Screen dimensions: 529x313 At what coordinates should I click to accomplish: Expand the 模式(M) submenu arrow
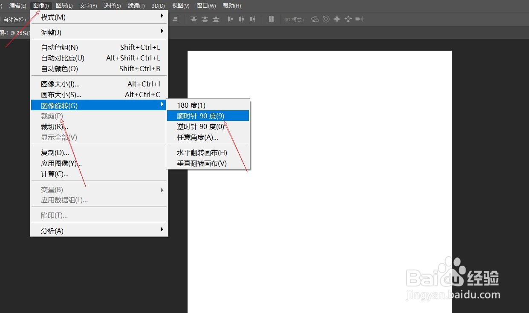(x=162, y=16)
